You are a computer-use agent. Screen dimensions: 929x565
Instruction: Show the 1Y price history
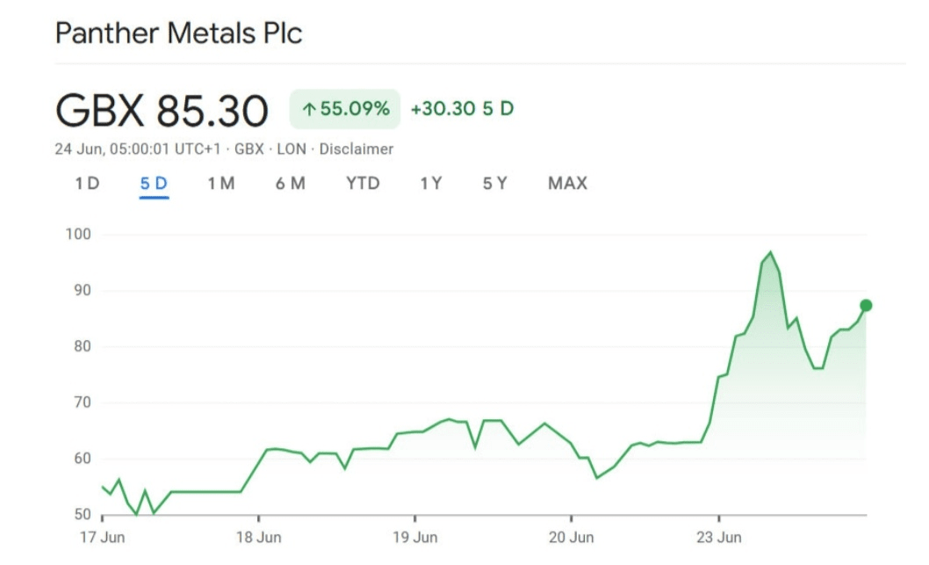[x=430, y=184]
